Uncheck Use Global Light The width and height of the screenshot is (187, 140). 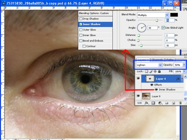[163, 28]
